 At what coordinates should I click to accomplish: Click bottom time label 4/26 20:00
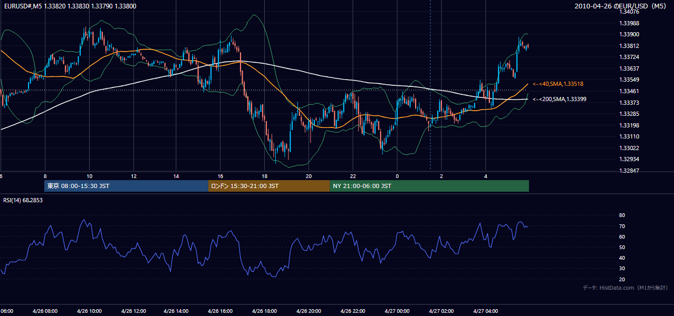[x=309, y=311]
